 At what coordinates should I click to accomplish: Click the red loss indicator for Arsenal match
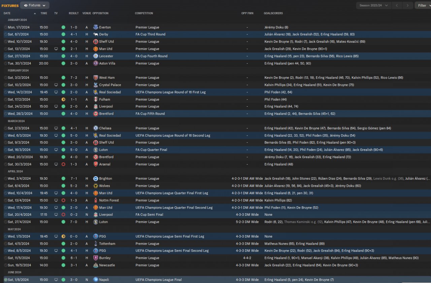point(63,164)
